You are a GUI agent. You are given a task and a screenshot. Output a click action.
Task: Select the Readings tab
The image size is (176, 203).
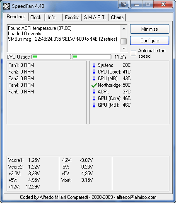[16, 17]
